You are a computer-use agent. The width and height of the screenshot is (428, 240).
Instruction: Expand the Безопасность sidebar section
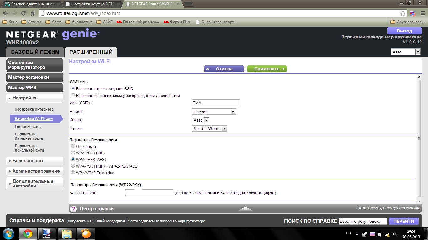pyautogui.click(x=34, y=161)
